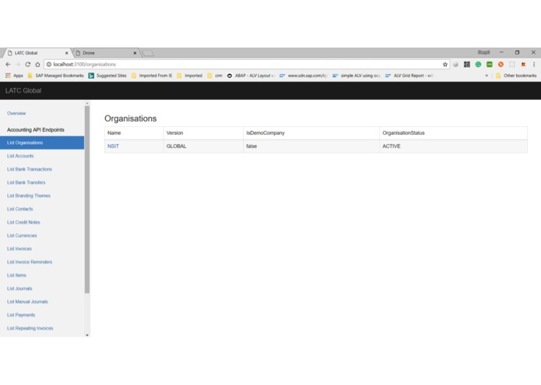This screenshot has width=541, height=385.
Task: Click sidebar scroll up arrow
Action: click(x=87, y=103)
